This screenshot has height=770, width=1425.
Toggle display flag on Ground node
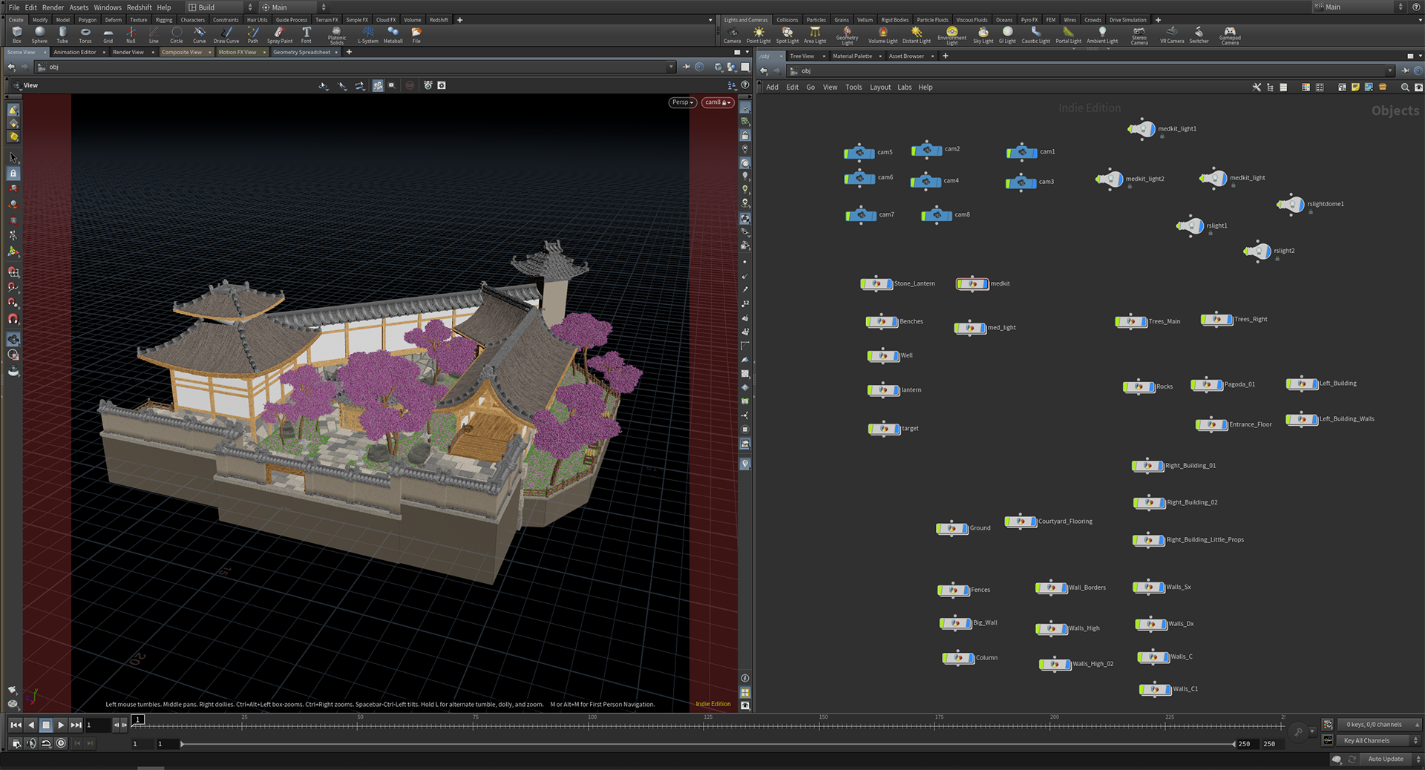964,528
